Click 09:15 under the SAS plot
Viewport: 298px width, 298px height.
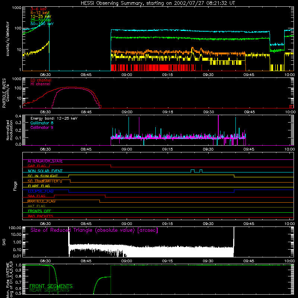tap(167, 261)
